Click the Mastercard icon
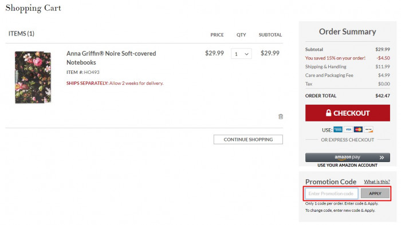The width and height of the screenshot is (401, 225). (x=358, y=129)
